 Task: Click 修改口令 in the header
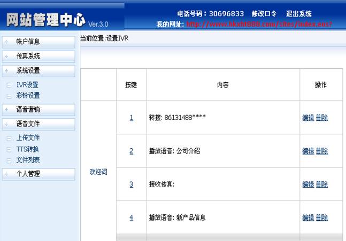click(264, 14)
